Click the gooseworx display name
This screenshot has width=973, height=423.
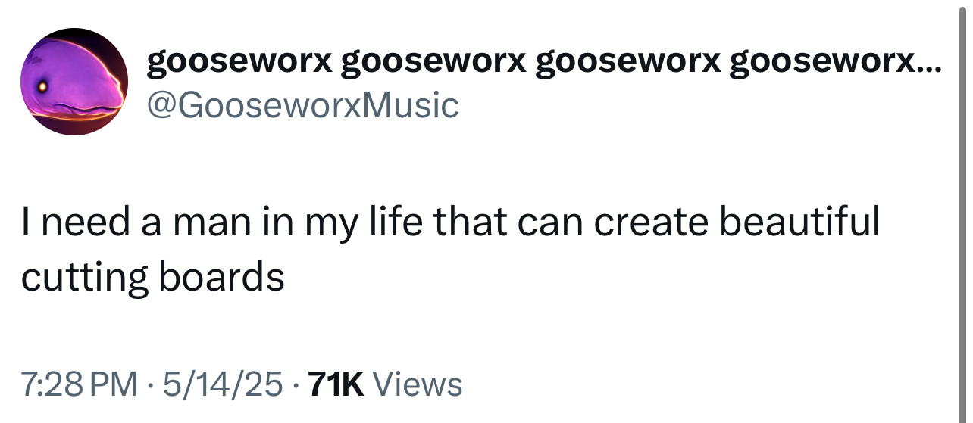click(543, 61)
